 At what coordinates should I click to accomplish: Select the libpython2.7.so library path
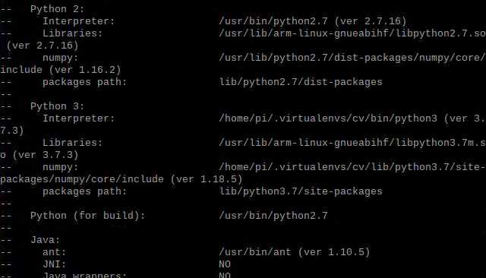pos(352,33)
